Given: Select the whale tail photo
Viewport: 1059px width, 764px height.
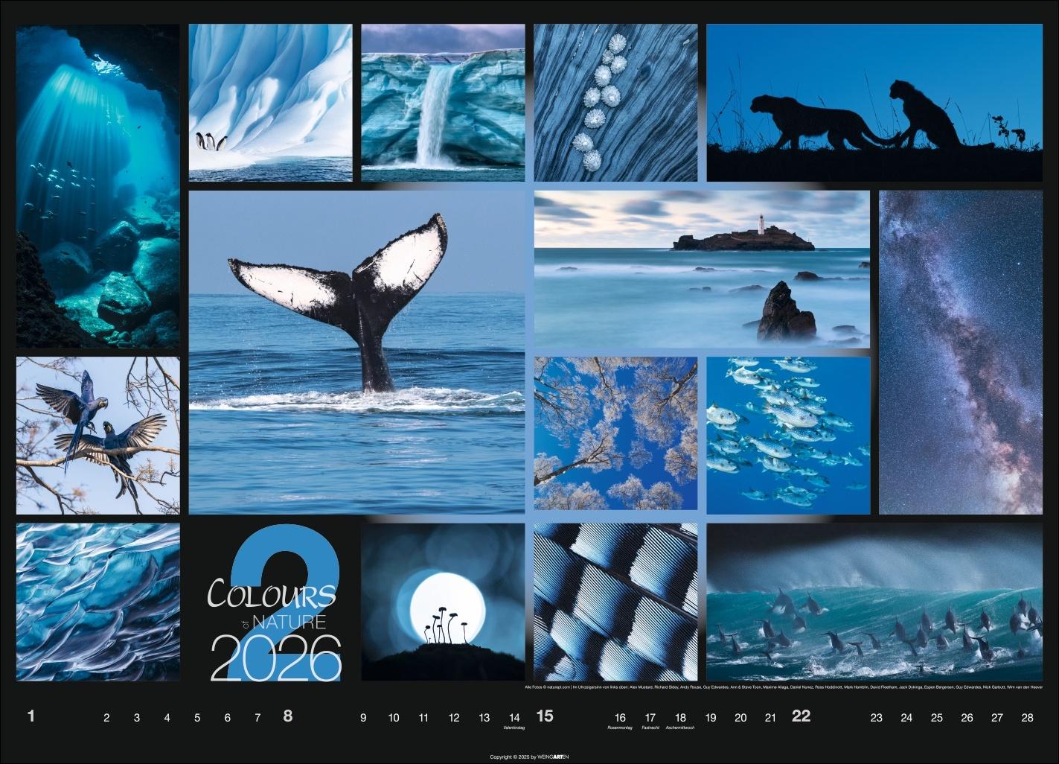Looking at the screenshot, I should pos(357,350).
